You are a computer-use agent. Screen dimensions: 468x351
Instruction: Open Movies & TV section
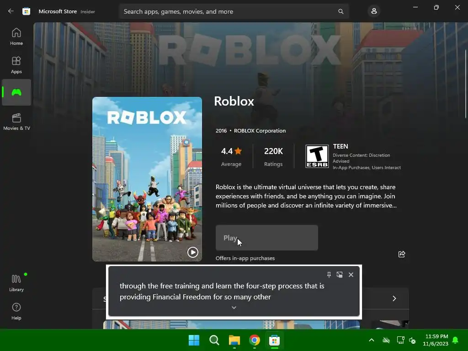(x=16, y=122)
